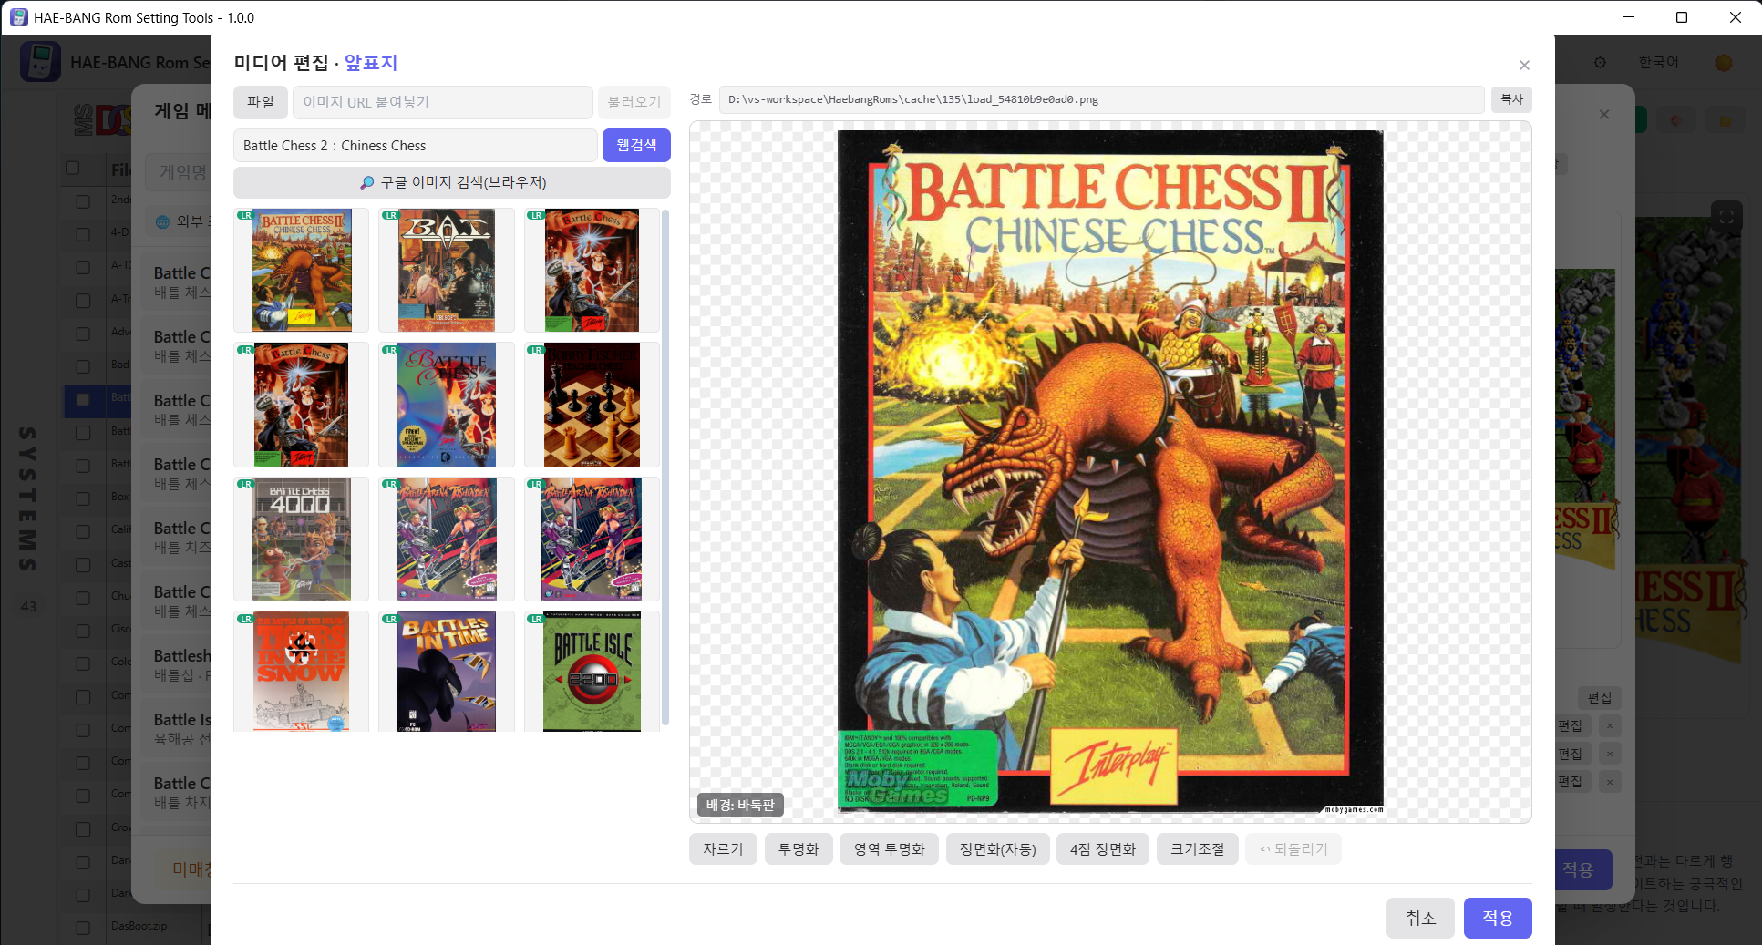Image resolution: width=1762 pixels, height=945 pixels.
Task: Start cropping with 자르기
Action: click(x=723, y=849)
